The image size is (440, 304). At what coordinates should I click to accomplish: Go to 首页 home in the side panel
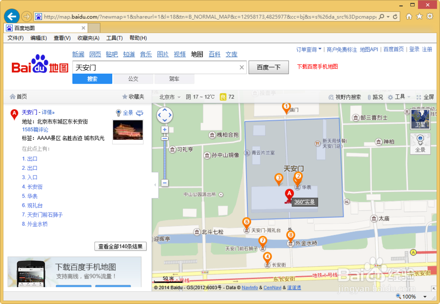tap(18, 96)
